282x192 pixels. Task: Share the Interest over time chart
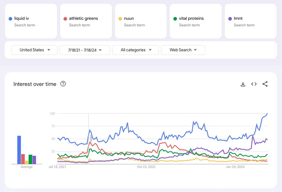tap(265, 84)
